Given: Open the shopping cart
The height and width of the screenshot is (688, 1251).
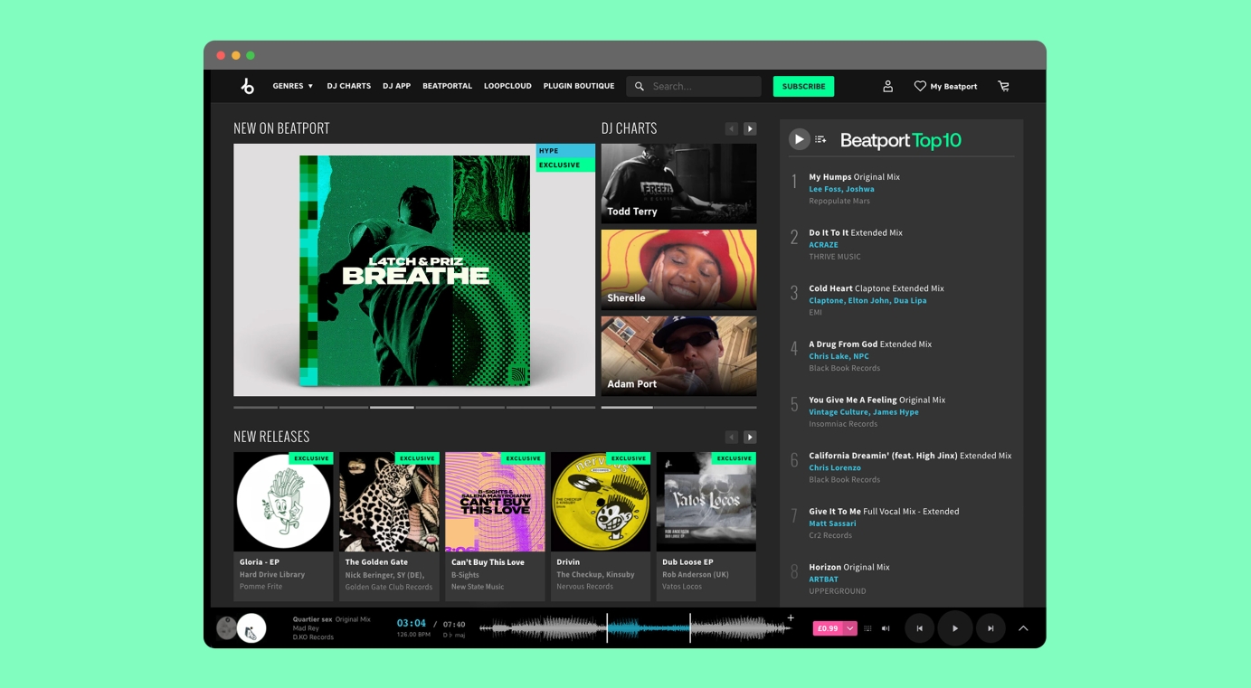Looking at the screenshot, I should point(1003,86).
